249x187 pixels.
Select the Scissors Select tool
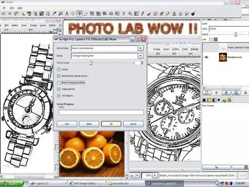tap(35, 14)
